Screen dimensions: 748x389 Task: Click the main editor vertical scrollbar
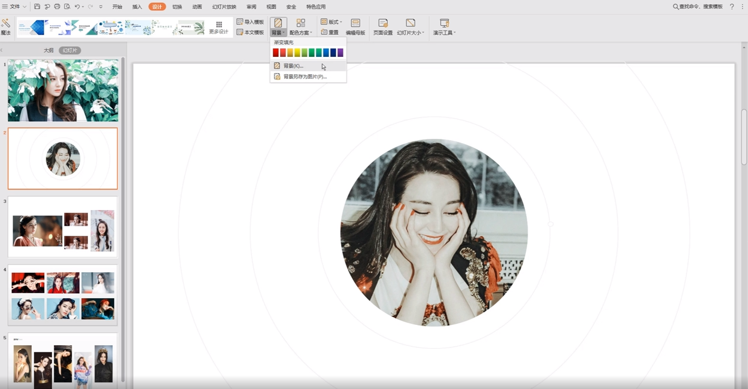click(744, 137)
